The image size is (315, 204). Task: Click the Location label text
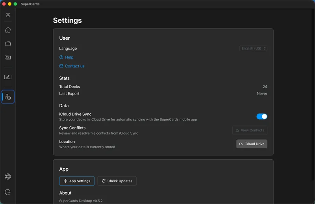click(67, 142)
